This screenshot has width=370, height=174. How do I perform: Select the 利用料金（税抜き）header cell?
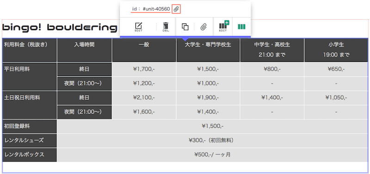pyautogui.click(x=30, y=50)
